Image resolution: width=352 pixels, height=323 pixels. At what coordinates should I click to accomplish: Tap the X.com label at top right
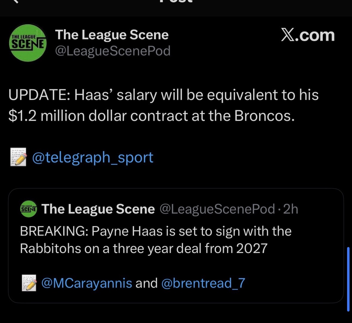(x=308, y=35)
